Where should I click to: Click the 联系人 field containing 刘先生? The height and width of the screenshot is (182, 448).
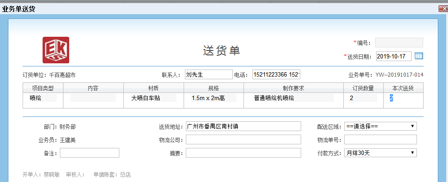tap(208, 74)
